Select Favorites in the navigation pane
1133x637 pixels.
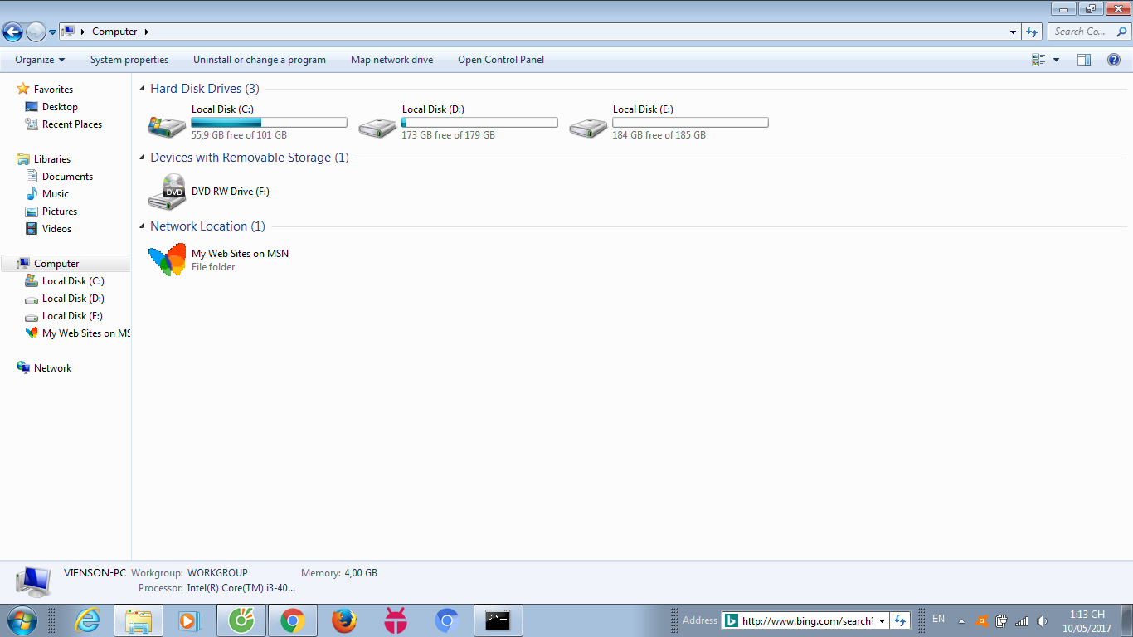pos(53,90)
